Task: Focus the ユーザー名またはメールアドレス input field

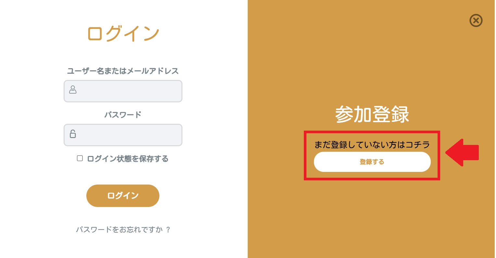Action: 128,91
